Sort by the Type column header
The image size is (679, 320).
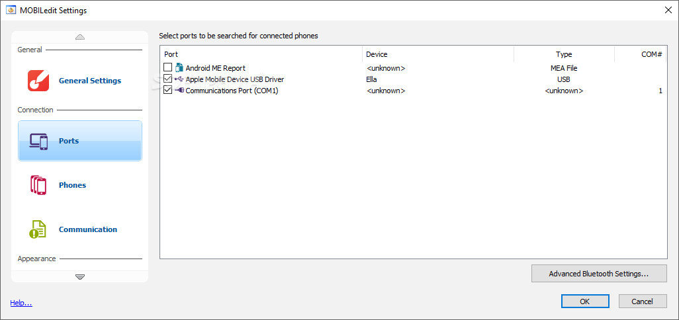click(565, 54)
